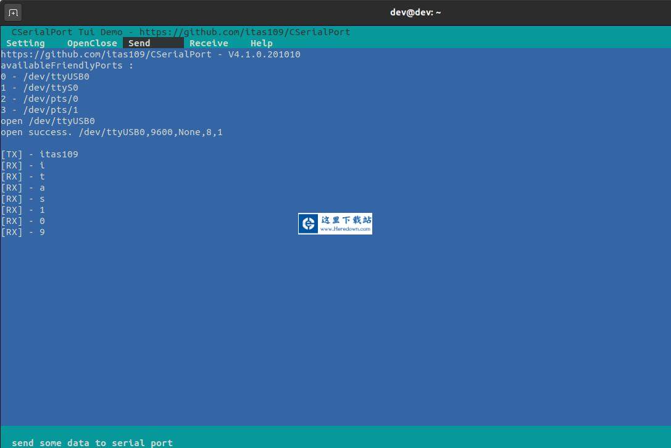The height and width of the screenshot is (448, 671).
Task: Click the GitHub link with version V4.1.0.201010
Action: point(150,54)
